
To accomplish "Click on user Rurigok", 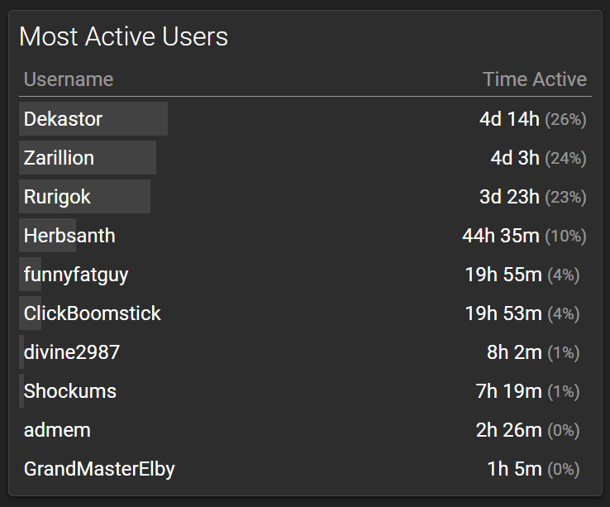I will coord(57,197).
